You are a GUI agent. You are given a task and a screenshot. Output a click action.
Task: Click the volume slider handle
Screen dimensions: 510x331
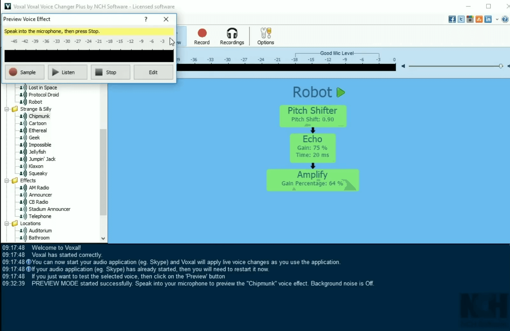click(501, 66)
